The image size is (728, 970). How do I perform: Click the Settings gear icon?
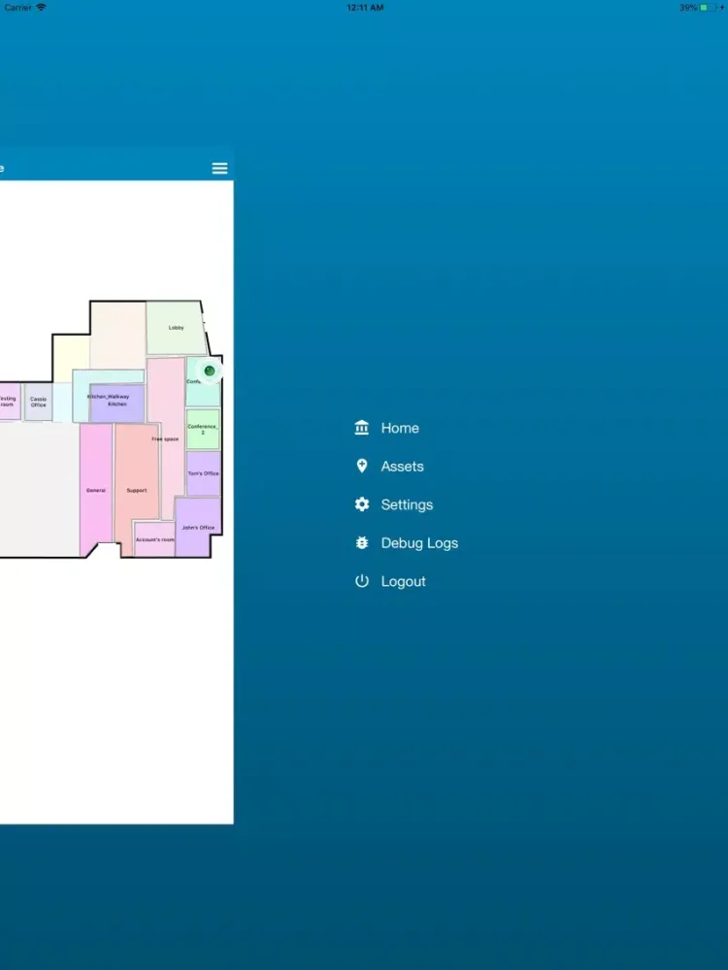tap(361, 504)
